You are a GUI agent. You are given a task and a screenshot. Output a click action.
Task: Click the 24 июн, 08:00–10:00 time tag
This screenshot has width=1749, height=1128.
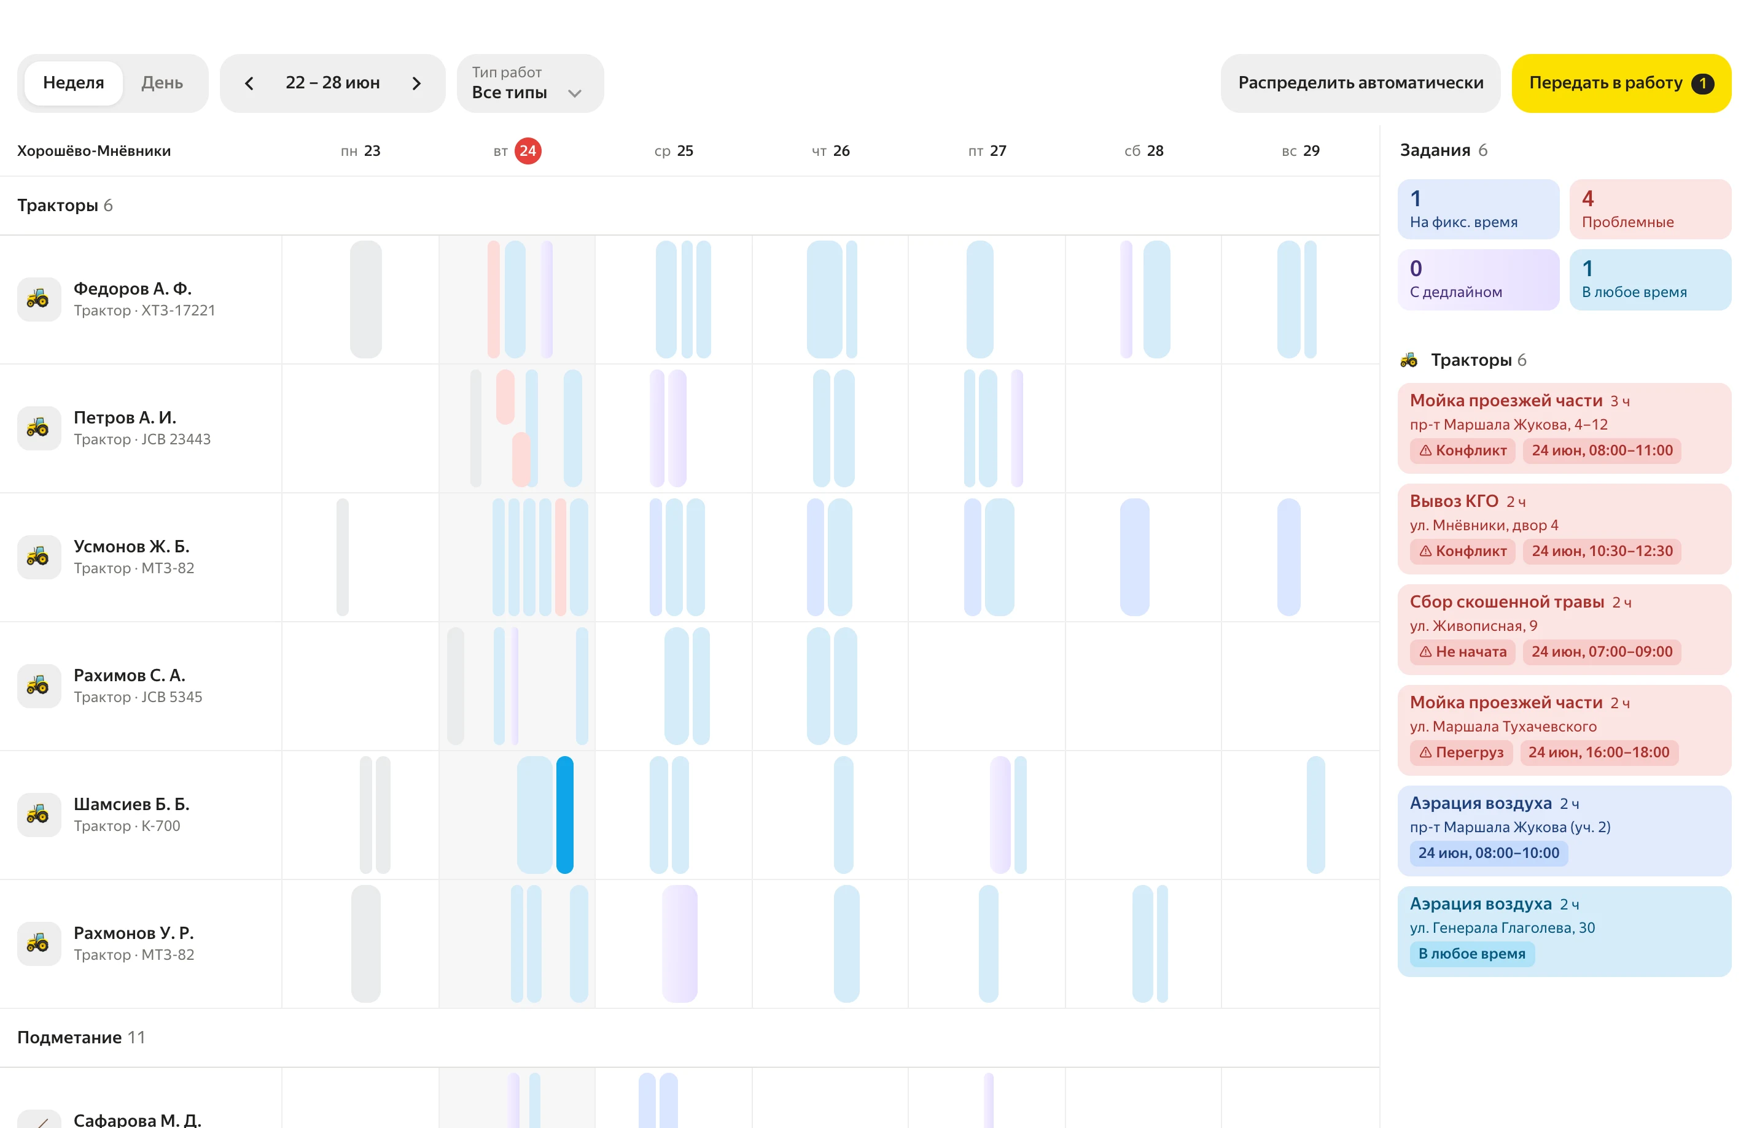[1488, 853]
